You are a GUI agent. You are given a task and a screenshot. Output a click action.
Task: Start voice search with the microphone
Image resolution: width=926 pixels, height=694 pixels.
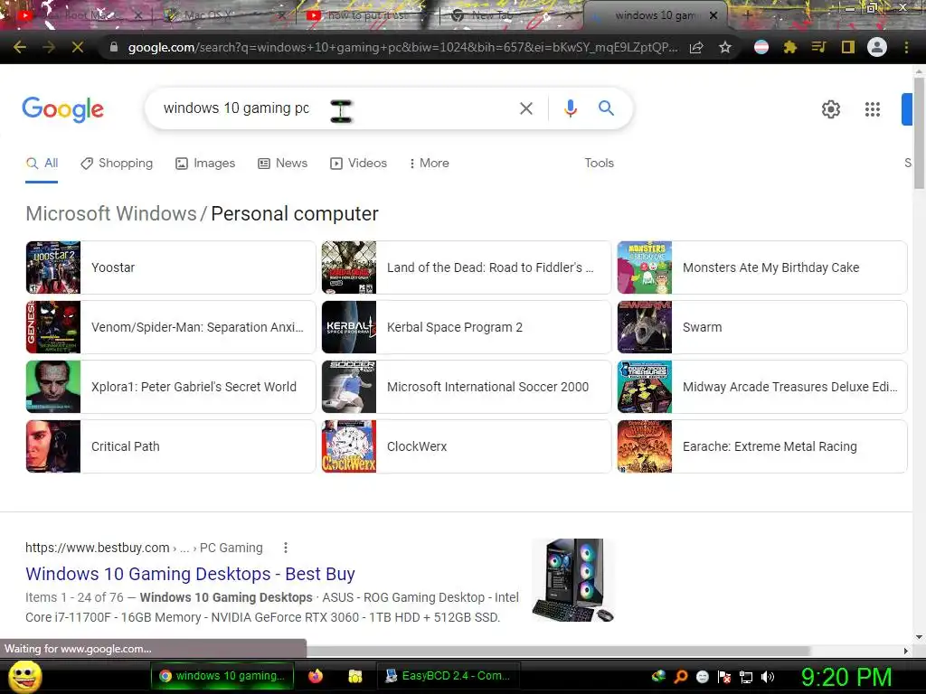(570, 108)
